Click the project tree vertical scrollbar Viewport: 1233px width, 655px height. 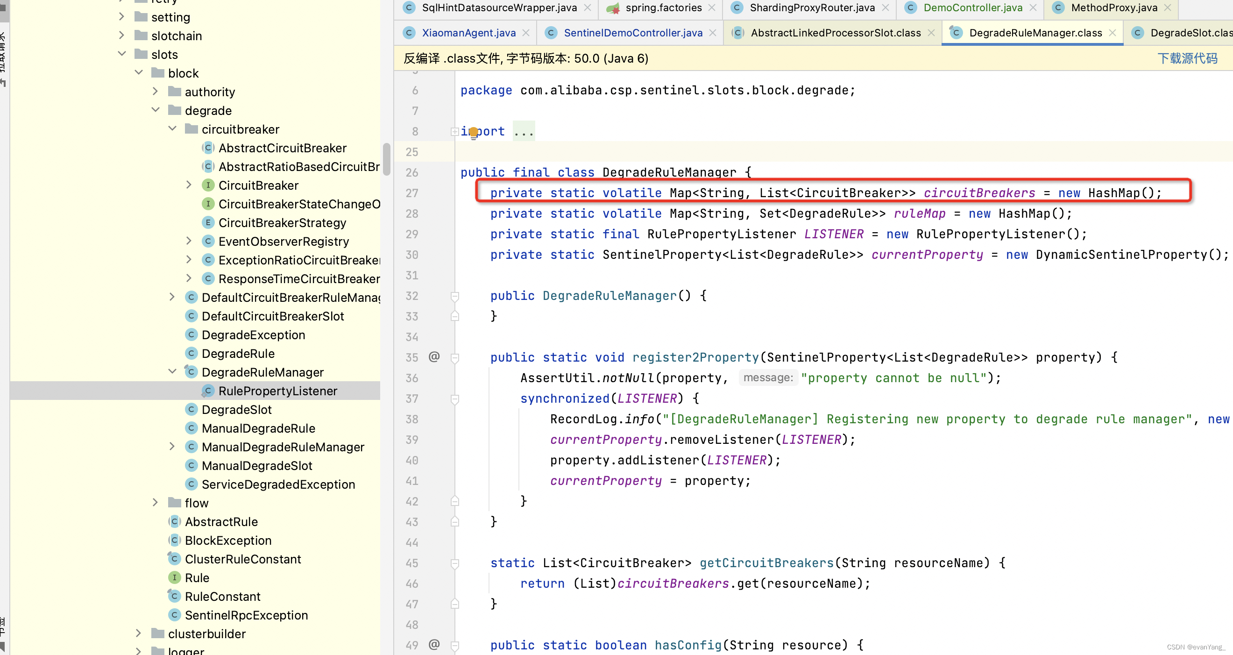coord(387,159)
